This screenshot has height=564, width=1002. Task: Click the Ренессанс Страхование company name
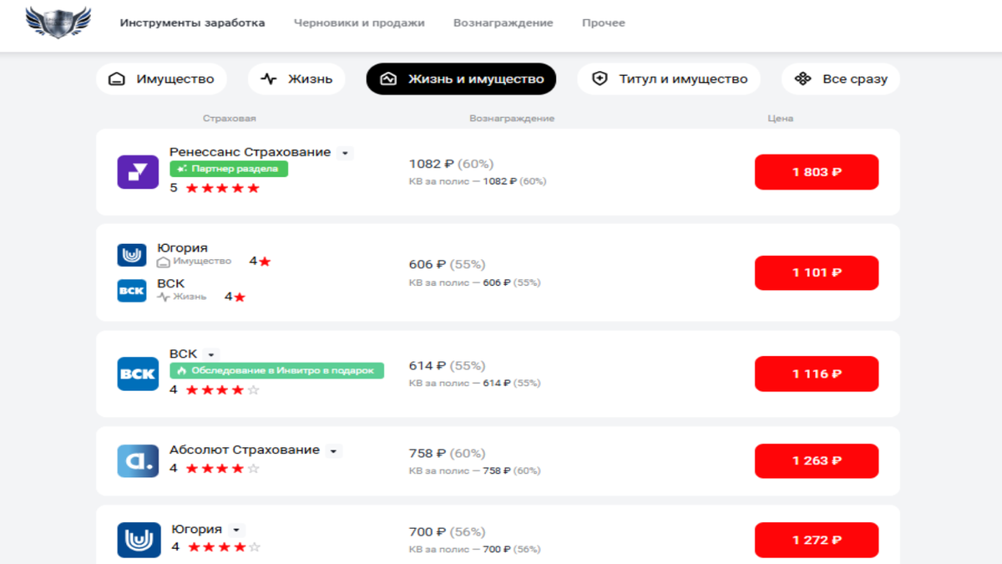[x=250, y=152]
